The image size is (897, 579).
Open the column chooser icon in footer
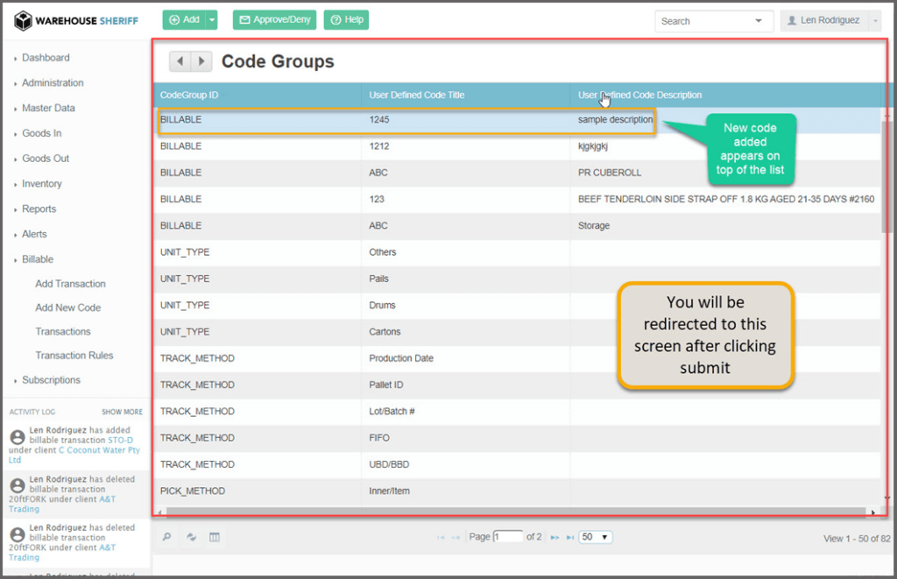pyautogui.click(x=214, y=537)
